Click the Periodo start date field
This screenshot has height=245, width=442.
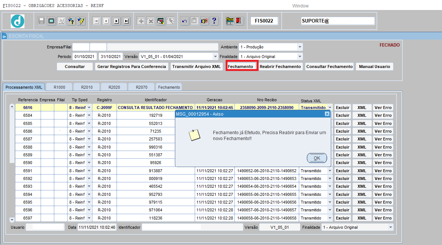pyautogui.click(x=84, y=57)
